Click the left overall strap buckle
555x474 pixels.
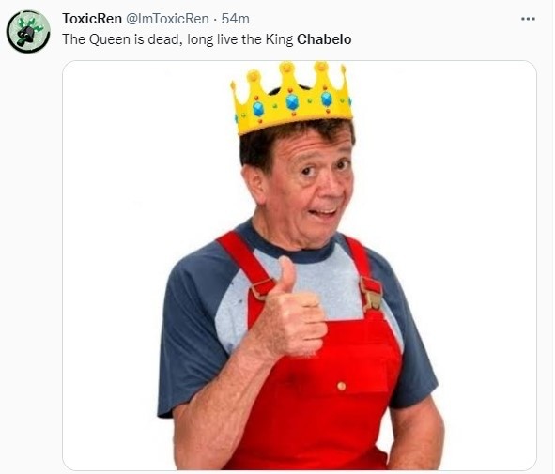click(261, 289)
